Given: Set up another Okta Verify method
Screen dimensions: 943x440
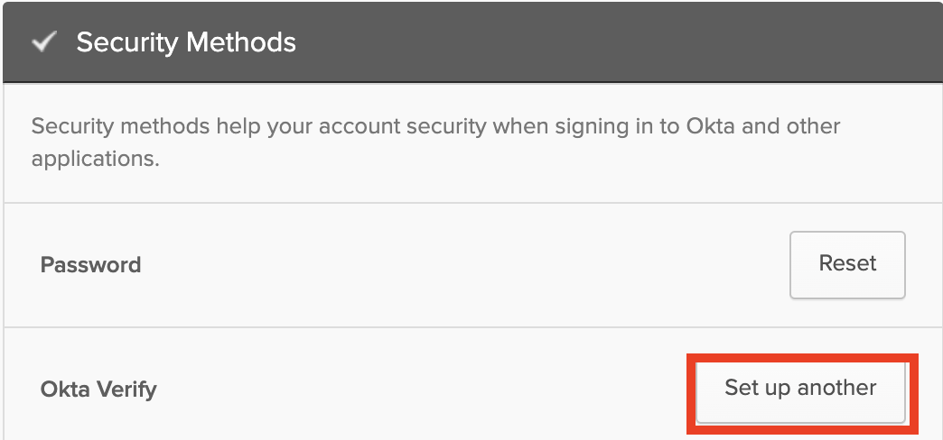Looking at the screenshot, I should coord(800,389).
